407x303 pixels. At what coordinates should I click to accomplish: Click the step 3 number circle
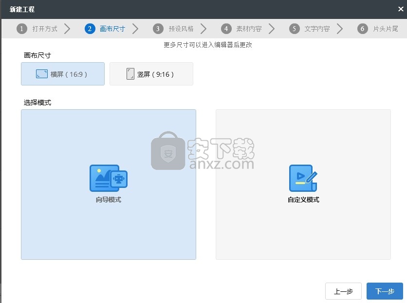tap(157, 29)
